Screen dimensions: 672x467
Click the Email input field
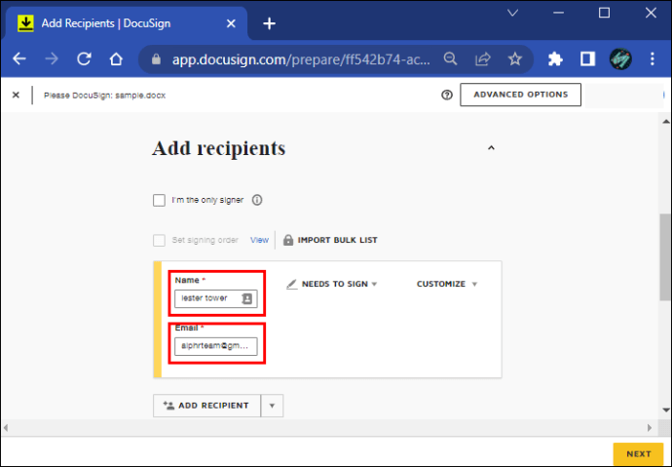(x=216, y=346)
